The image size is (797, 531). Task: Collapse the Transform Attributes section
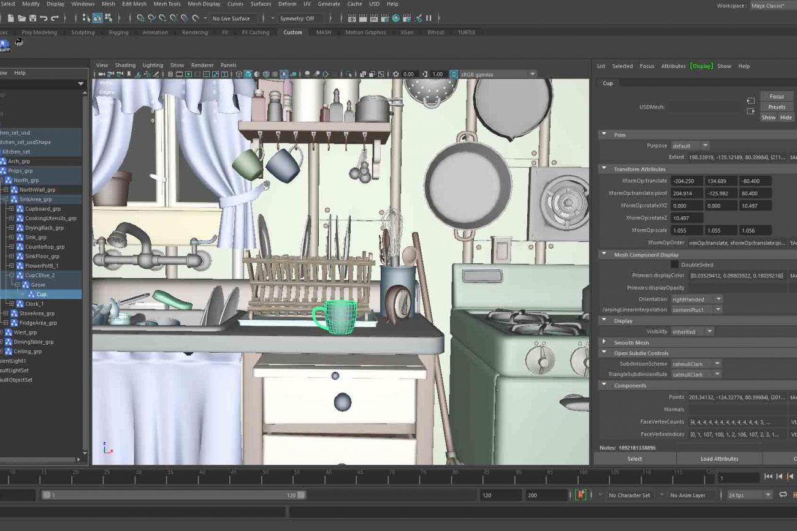pos(604,169)
